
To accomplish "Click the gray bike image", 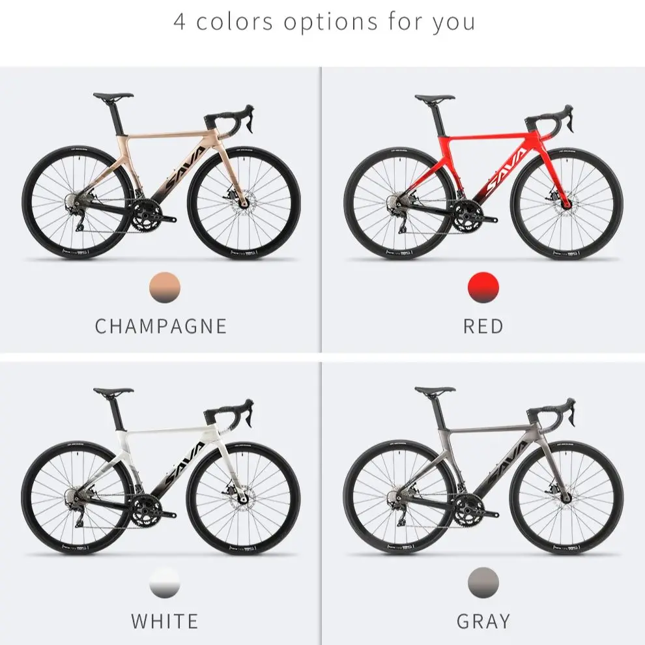I will tap(483, 470).
